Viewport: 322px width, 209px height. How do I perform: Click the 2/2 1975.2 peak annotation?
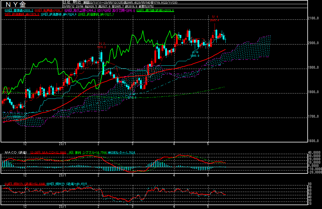[101, 45]
